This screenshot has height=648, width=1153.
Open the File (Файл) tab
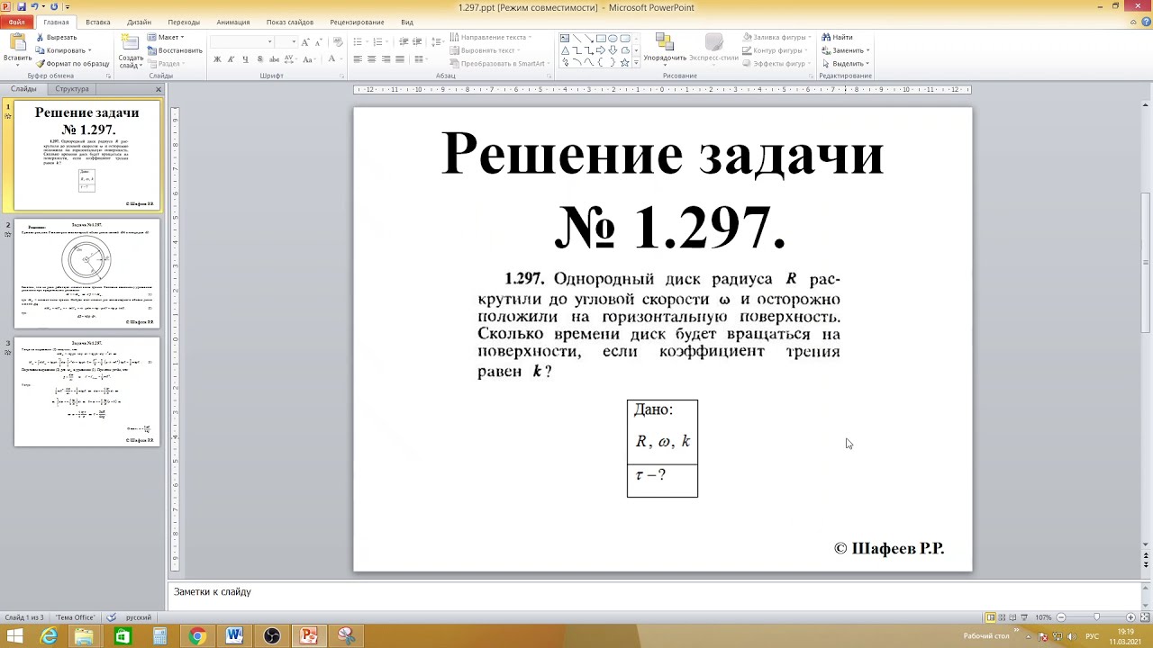coord(16,22)
